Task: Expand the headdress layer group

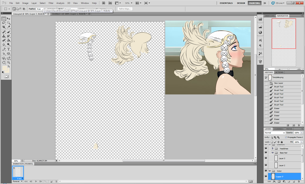Action: click(273, 149)
